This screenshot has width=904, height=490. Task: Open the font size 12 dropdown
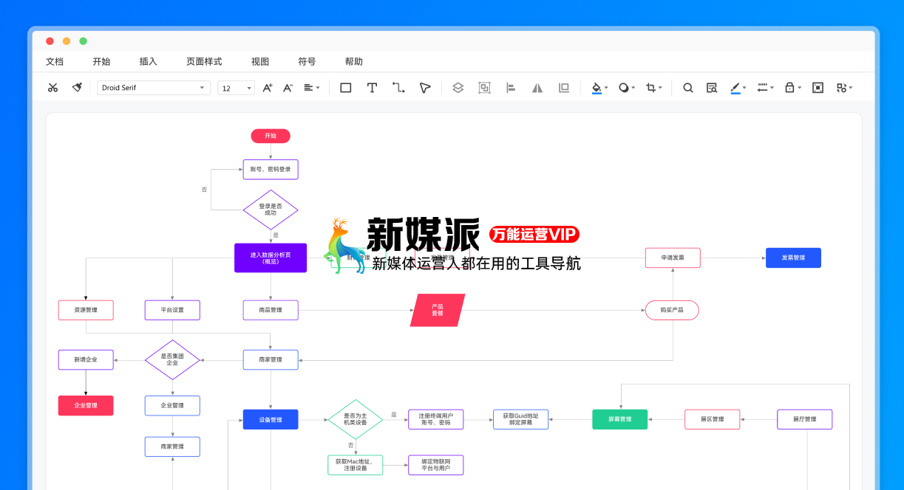[x=237, y=88]
